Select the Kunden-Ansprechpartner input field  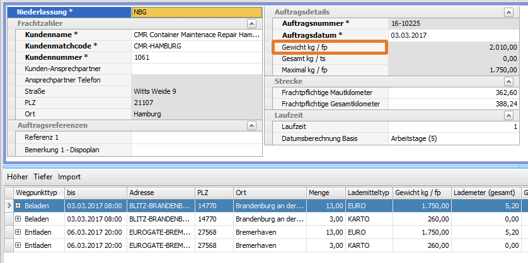click(x=196, y=69)
